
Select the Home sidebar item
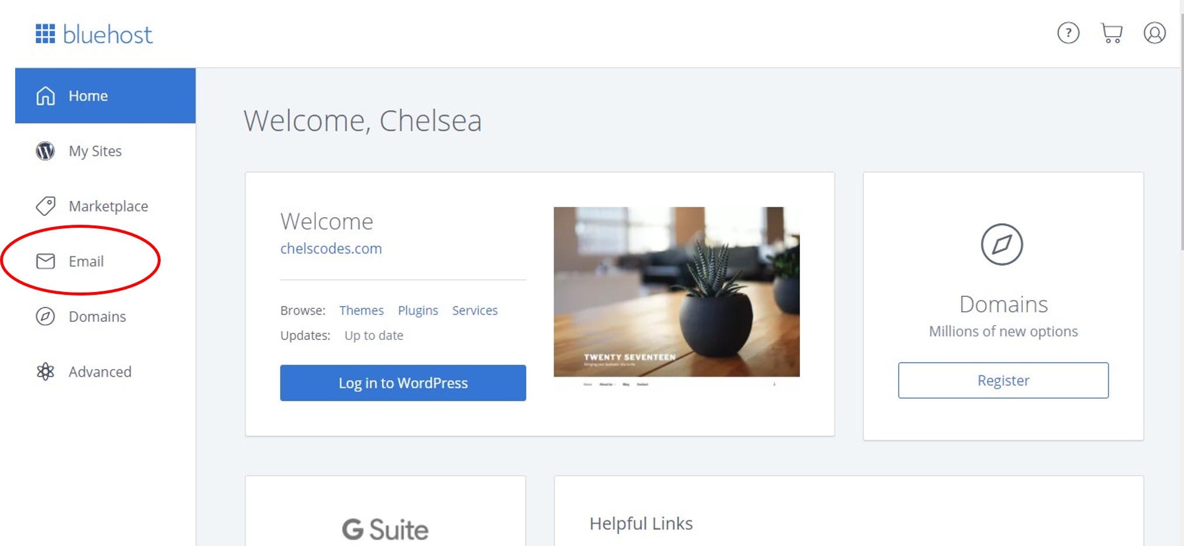[105, 96]
